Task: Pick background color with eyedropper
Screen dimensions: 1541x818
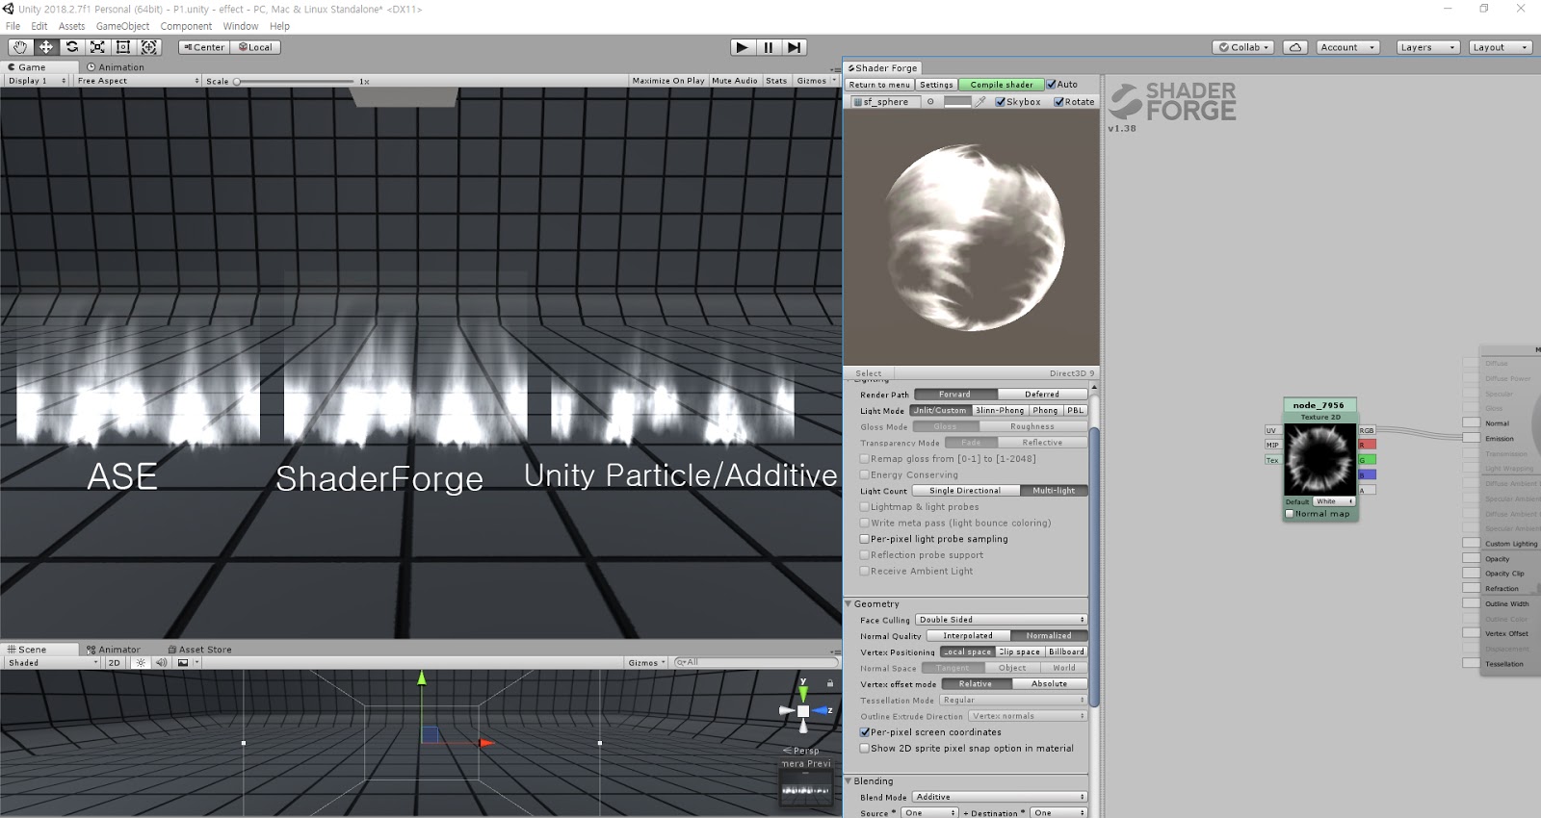Action: [980, 101]
